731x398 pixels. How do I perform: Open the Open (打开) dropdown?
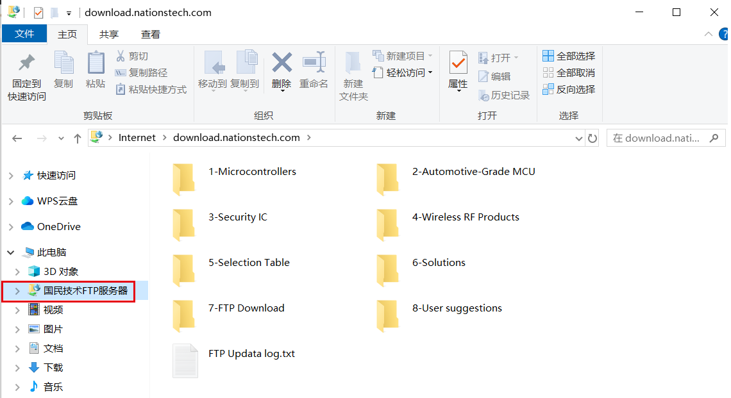pos(498,58)
